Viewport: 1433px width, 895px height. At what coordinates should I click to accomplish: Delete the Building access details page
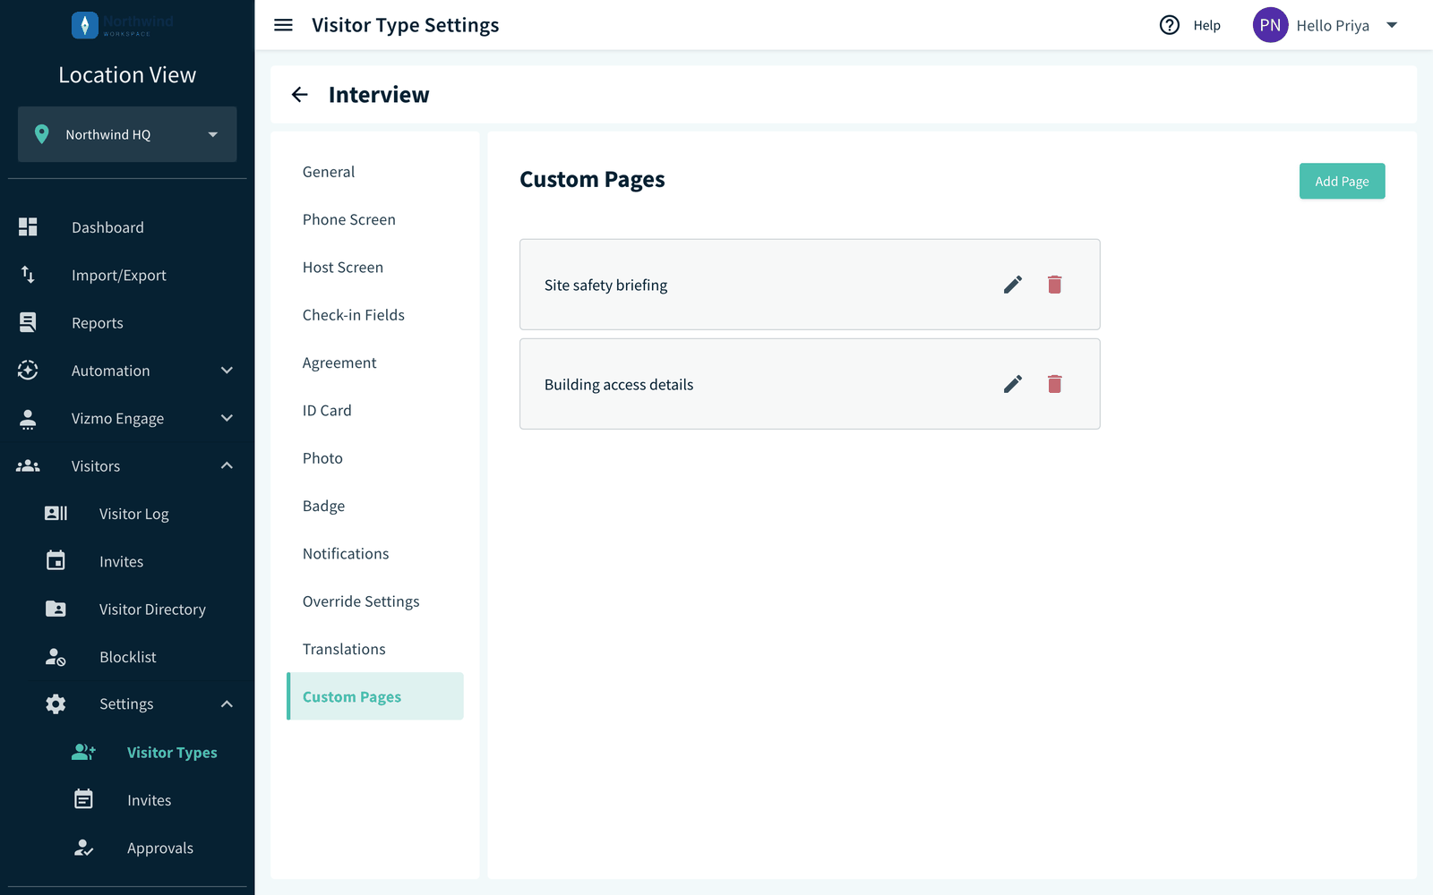coord(1054,384)
